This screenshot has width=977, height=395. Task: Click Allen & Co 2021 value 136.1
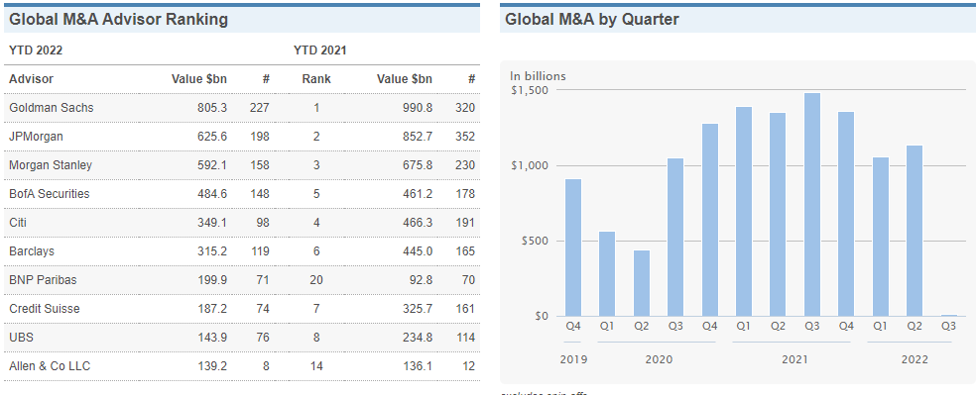pyautogui.click(x=417, y=365)
